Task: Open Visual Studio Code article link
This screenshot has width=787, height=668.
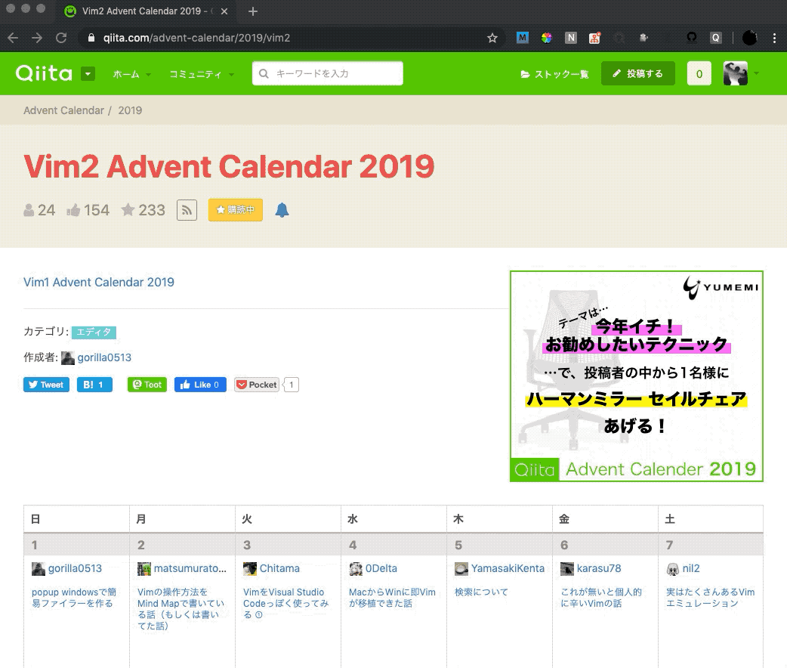Action: tap(286, 603)
